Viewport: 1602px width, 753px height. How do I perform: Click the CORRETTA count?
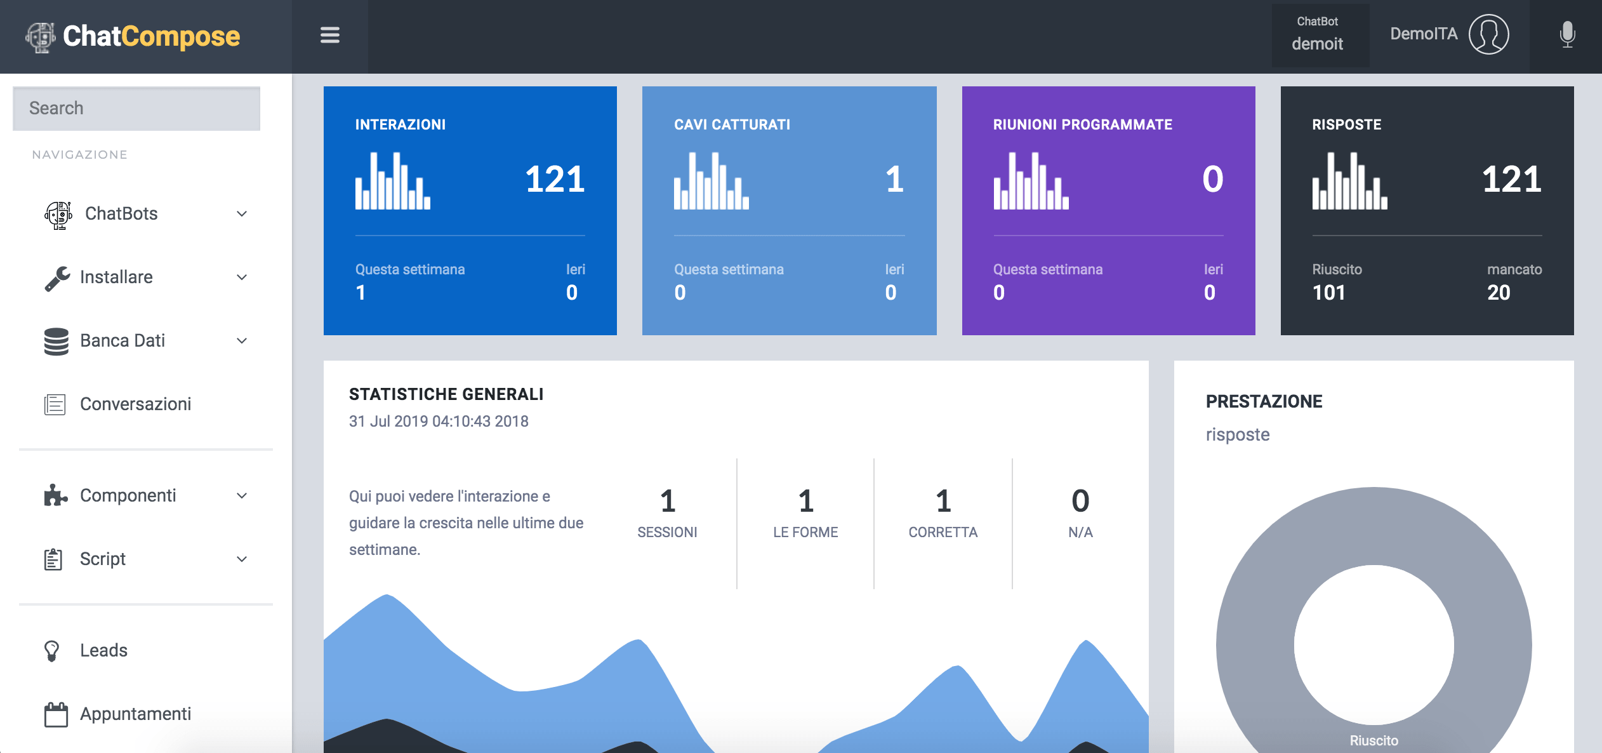tap(943, 502)
